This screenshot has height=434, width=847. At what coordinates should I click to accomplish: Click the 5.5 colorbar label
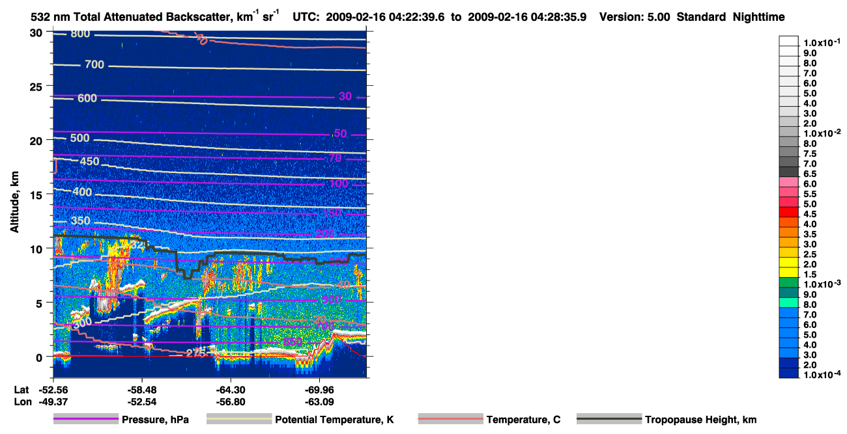point(810,194)
